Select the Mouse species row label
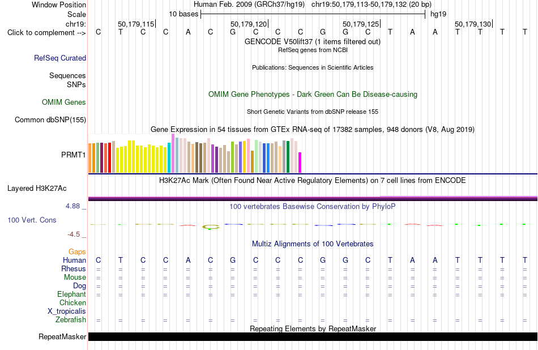The image size is (538, 350). click(75, 278)
